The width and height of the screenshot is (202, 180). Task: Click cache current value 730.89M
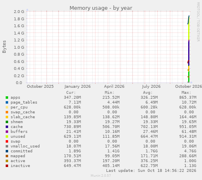tap(72, 127)
